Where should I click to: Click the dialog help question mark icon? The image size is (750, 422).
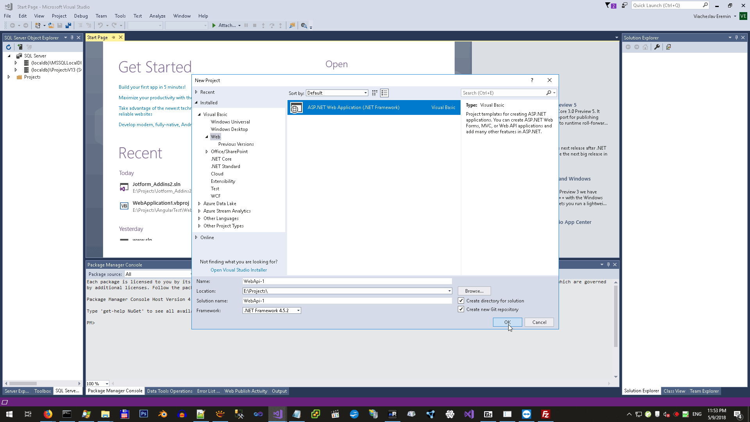pyautogui.click(x=532, y=80)
